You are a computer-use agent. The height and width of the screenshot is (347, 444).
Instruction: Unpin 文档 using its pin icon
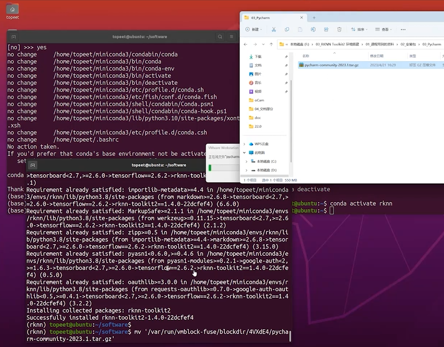(286, 66)
